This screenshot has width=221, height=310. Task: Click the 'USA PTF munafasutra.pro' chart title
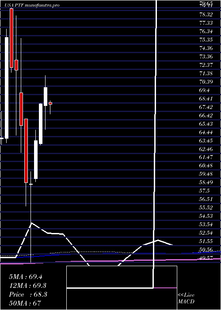click(32, 5)
